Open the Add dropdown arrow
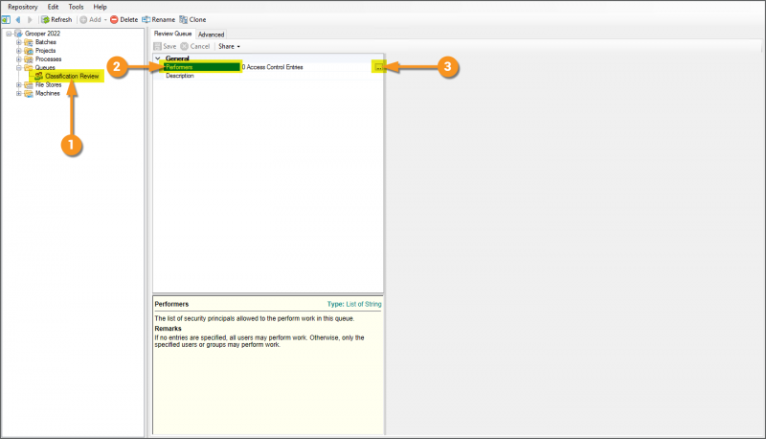Screen dimensions: 766x439 105,19
